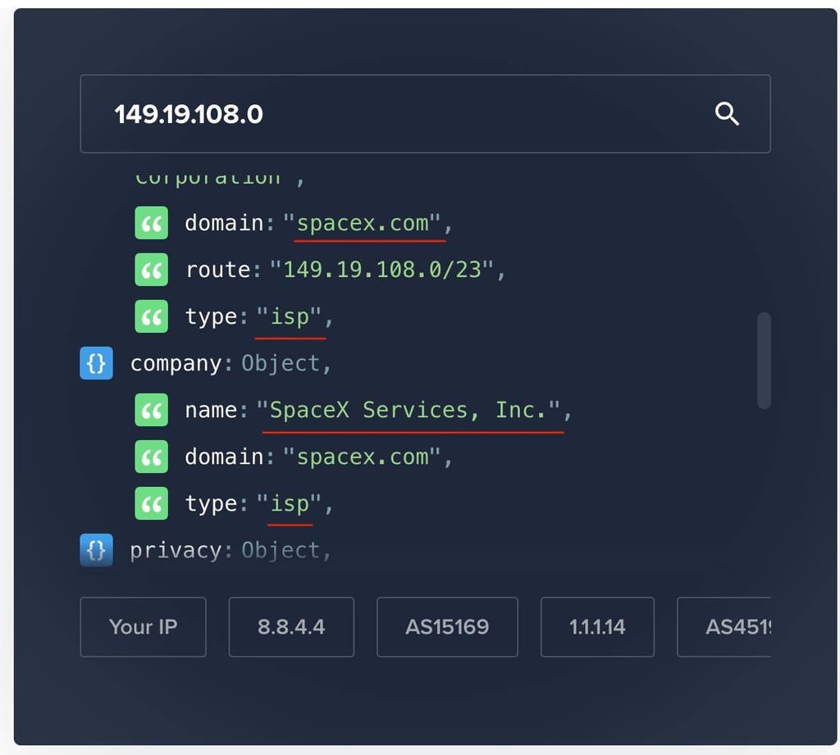Screen dimensions: 840x755
Task: Click the quote icon beside type above privacy
Action: [151, 503]
